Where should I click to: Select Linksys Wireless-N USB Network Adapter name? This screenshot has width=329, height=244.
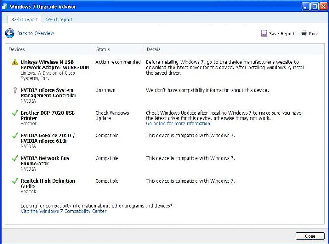[55, 65]
